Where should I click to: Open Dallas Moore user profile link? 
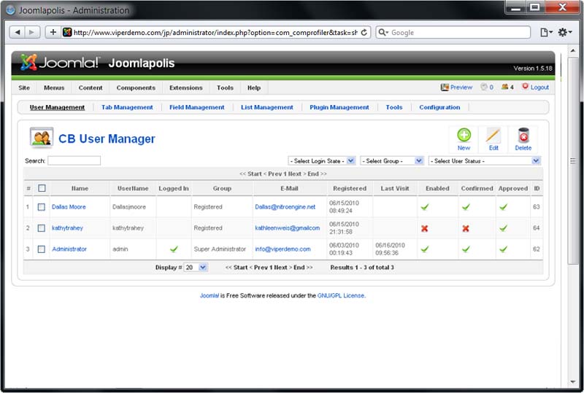tap(69, 207)
